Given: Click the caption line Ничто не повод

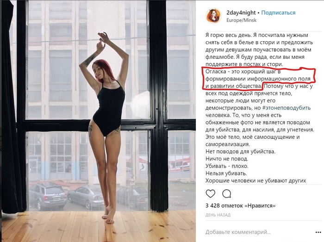Looking at the screenshot, I should pos(227,159).
